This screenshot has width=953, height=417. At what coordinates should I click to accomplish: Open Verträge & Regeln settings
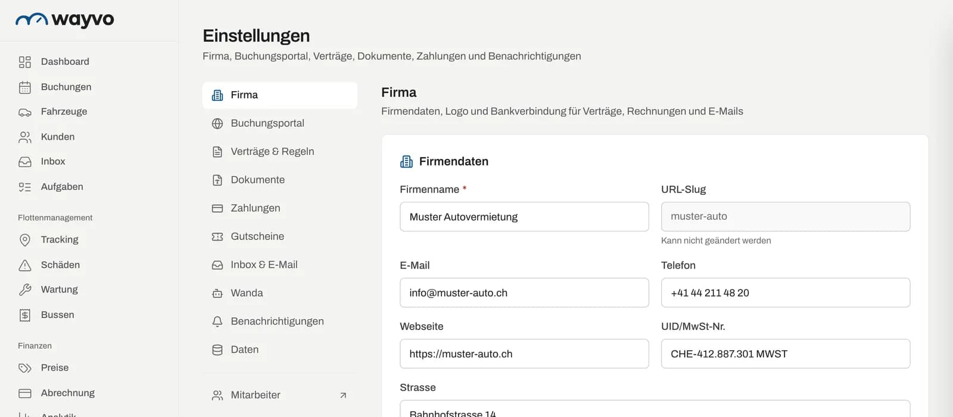280,152
